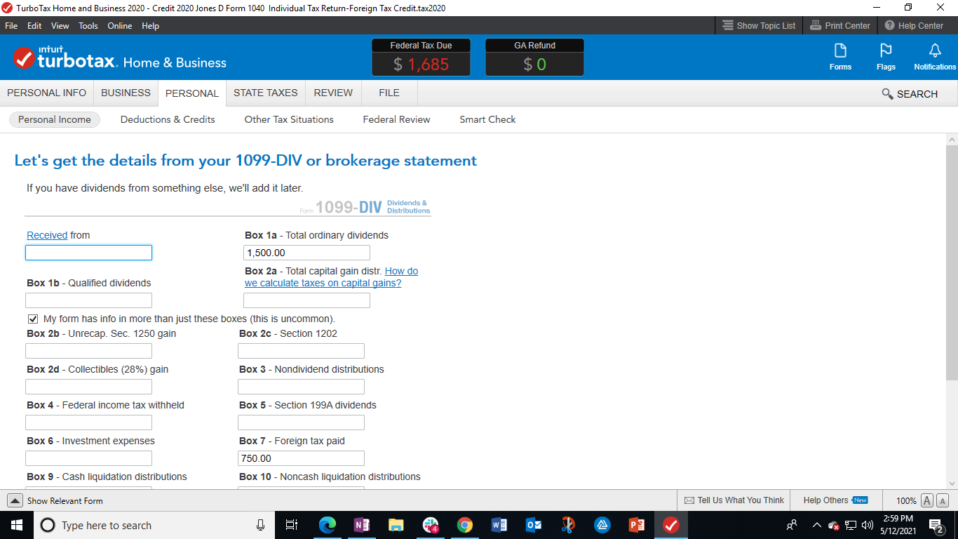Open Microsoft Word from taskbar
The width and height of the screenshot is (958, 539).
coord(499,525)
